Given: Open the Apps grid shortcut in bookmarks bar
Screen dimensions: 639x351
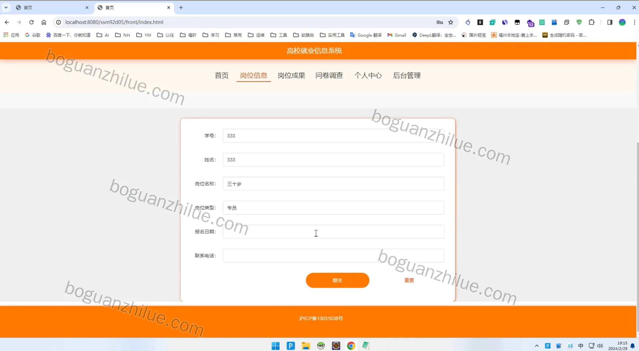Looking at the screenshot, I should coord(11,35).
